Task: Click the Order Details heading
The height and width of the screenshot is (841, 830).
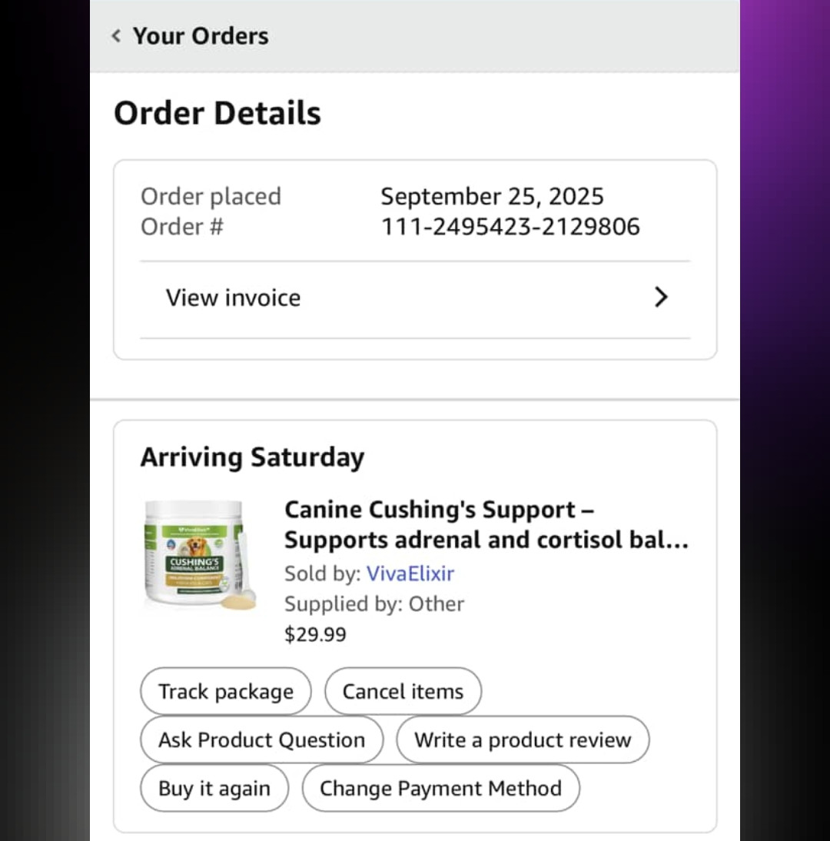Action: tap(217, 113)
